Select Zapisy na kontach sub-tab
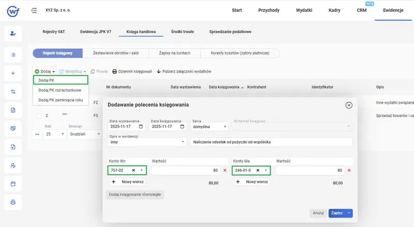This screenshot has height=227, width=414. (174, 53)
